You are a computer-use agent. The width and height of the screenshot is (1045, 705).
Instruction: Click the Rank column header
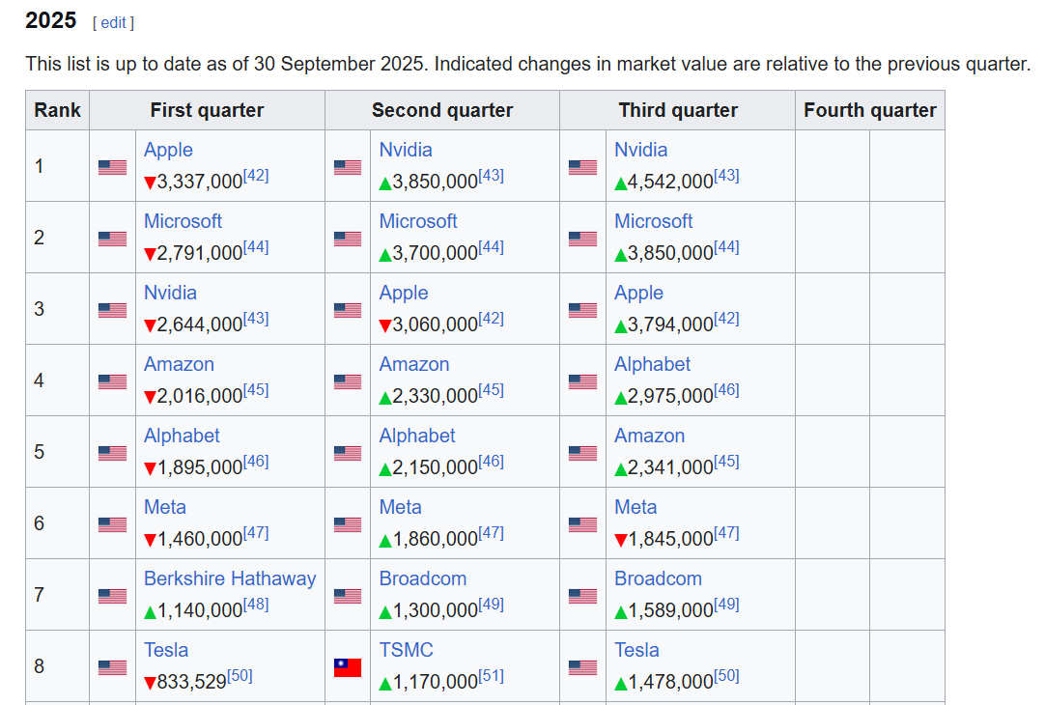click(57, 110)
